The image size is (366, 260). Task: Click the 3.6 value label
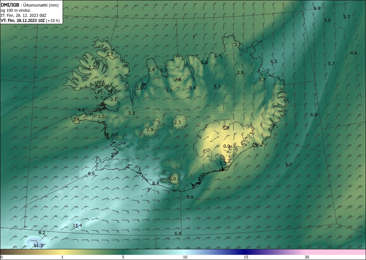[139, 88]
